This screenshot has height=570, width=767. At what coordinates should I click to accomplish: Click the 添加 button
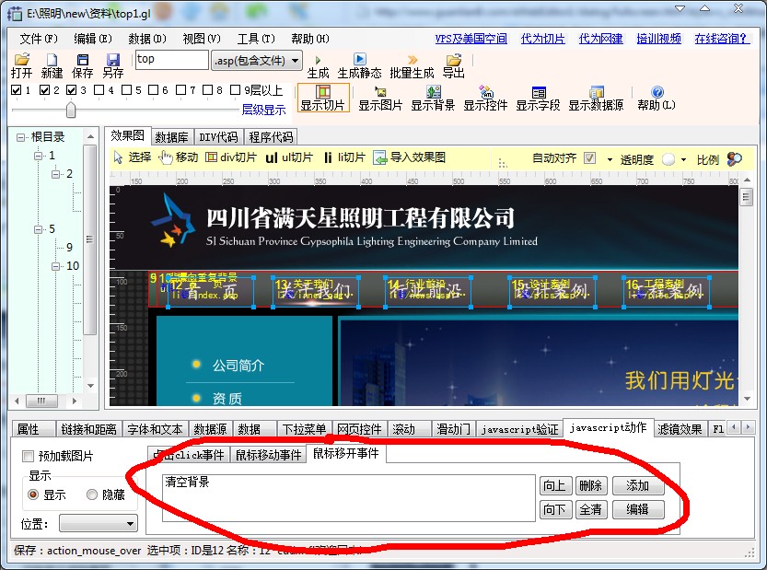click(638, 485)
